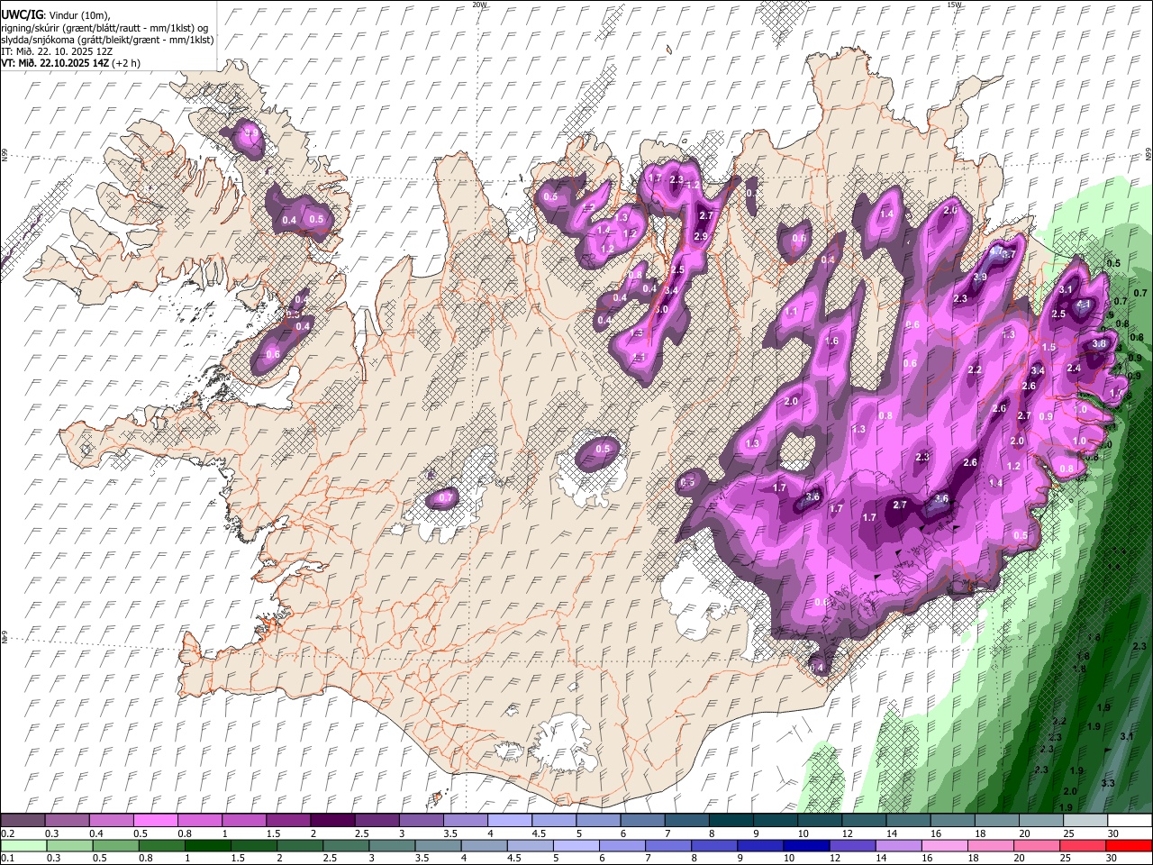Click the '4.5' label in the upper legend
This screenshot has width=1153, height=865.
coord(539,833)
